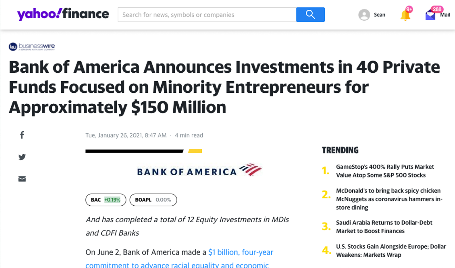Screen dimensions: 455x268
Task: Open the notifications bell icon
Action: [x=405, y=15]
